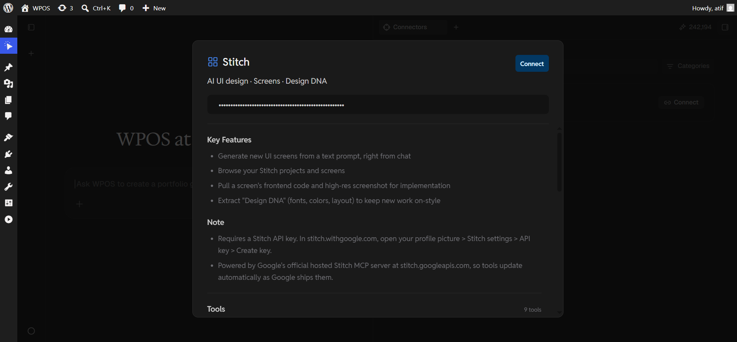Viewport: 737px width, 342px height.
Task: Open the Users sidebar icon
Action: point(8,170)
